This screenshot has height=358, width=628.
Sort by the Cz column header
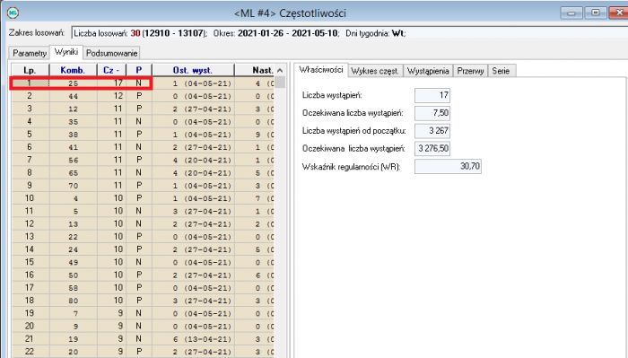(x=111, y=70)
